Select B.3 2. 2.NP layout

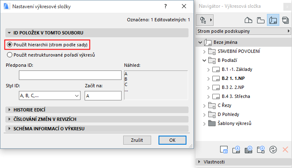(233, 87)
